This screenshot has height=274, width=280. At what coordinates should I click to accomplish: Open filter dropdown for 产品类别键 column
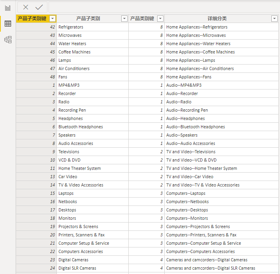[x=160, y=19]
